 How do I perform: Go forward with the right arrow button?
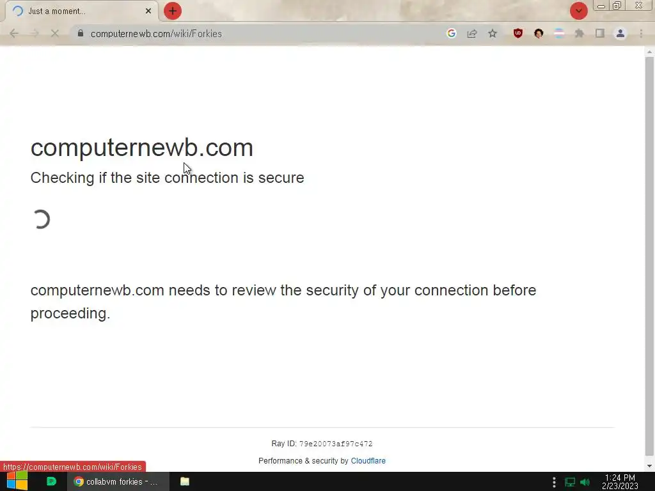click(35, 33)
